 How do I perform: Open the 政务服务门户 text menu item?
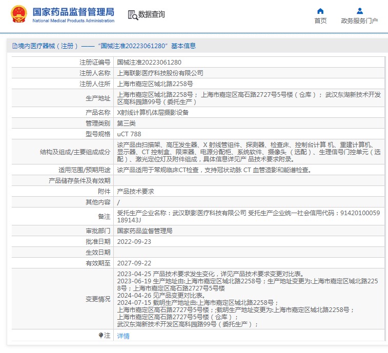tap(359, 21)
